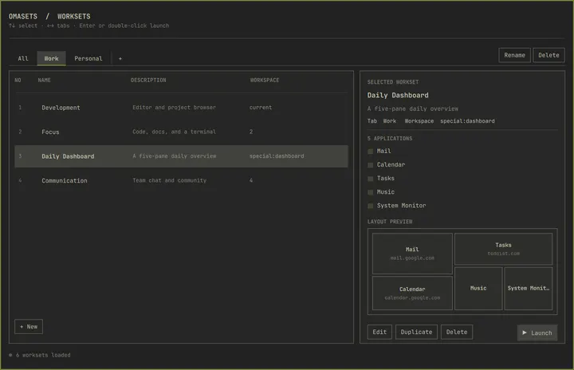Toggle the System Monitor application checkbox
This screenshot has width=574, height=370.
click(370, 206)
